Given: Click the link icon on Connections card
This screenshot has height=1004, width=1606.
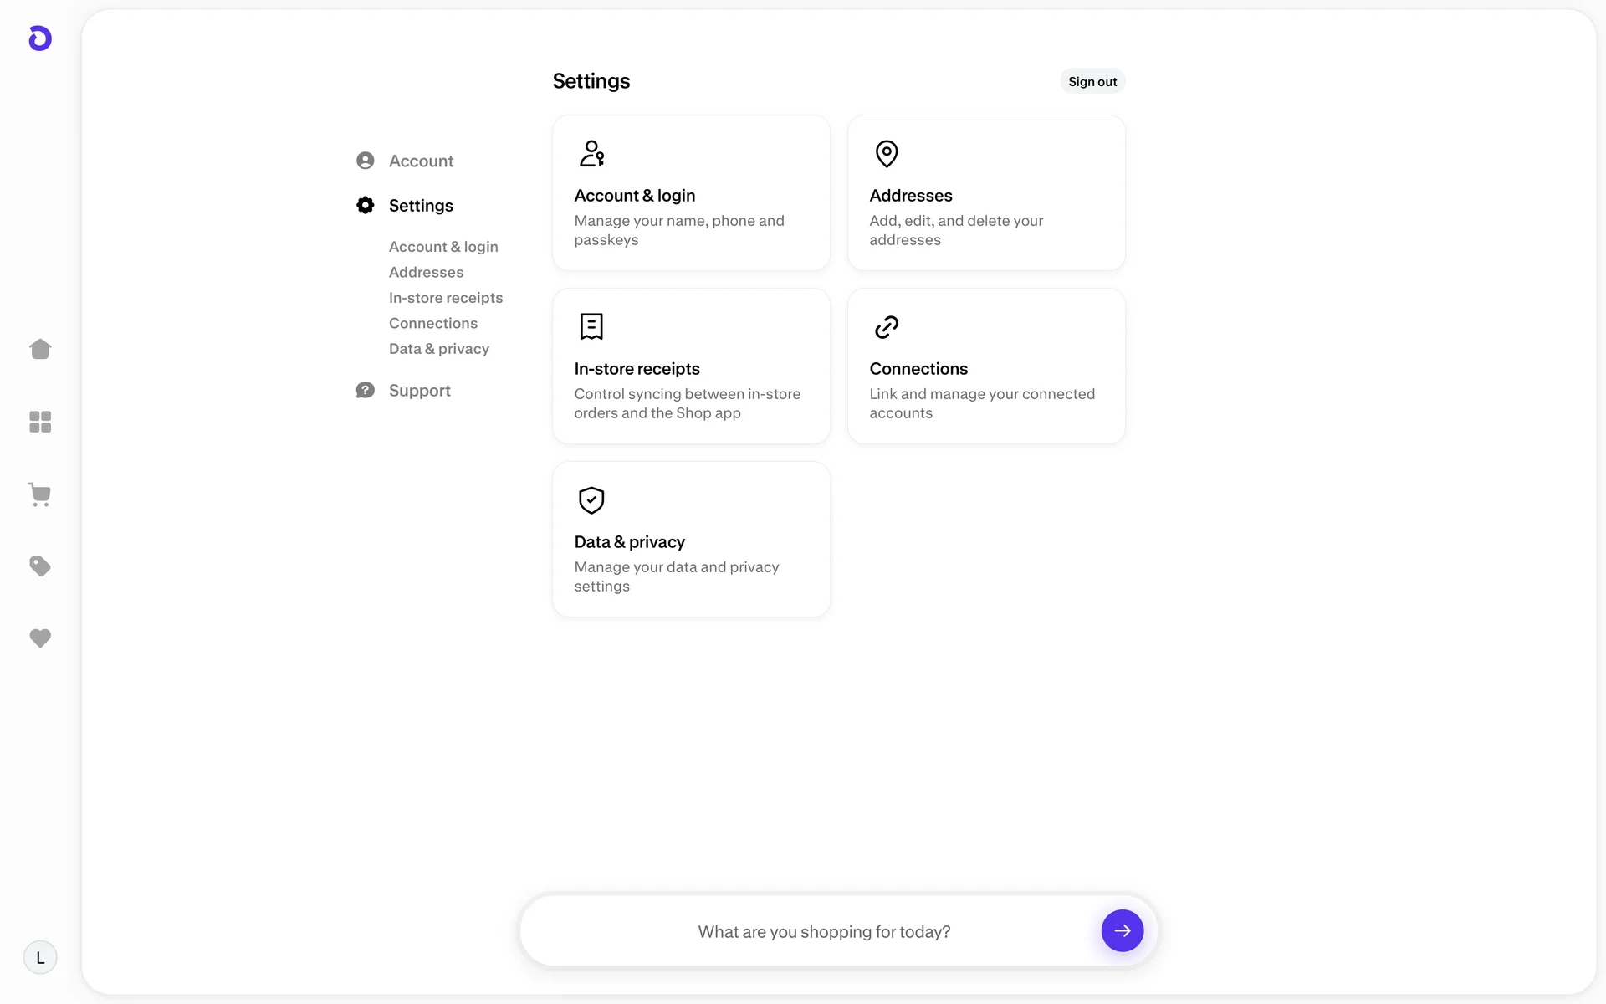Looking at the screenshot, I should pos(886,327).
